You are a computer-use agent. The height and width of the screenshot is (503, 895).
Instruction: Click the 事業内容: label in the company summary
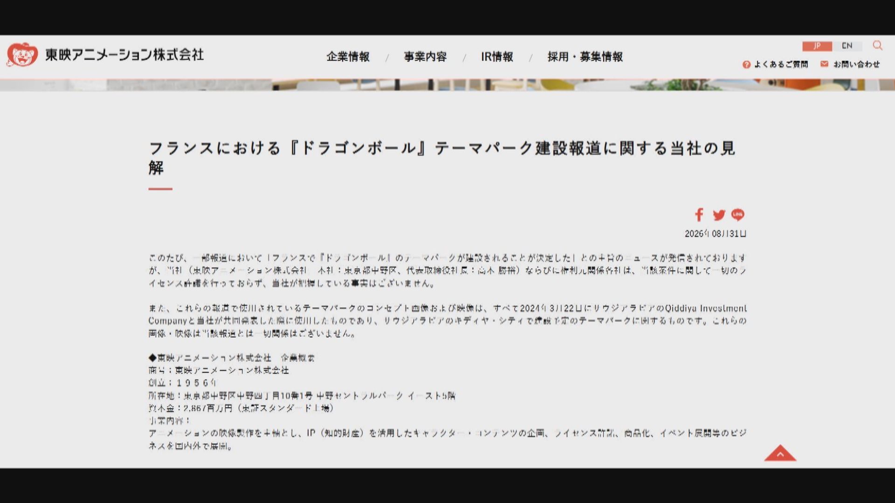[170, 421]
